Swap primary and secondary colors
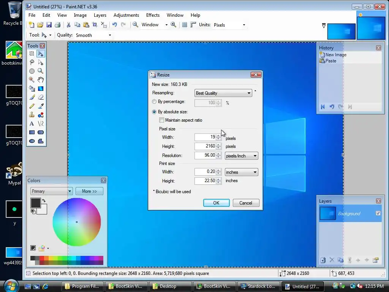This screenshot has height=292, width=389. pyautogui.click(x=44, y=200)
